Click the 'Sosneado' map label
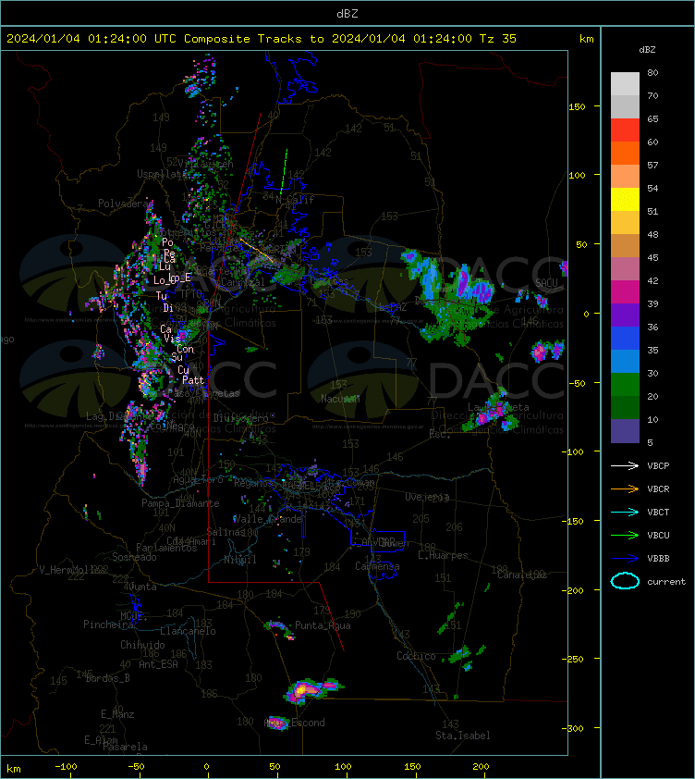This screenshot has height=779, width=695. click(134, 557)
